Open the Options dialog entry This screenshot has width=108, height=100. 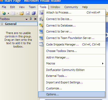pos(72,94)
